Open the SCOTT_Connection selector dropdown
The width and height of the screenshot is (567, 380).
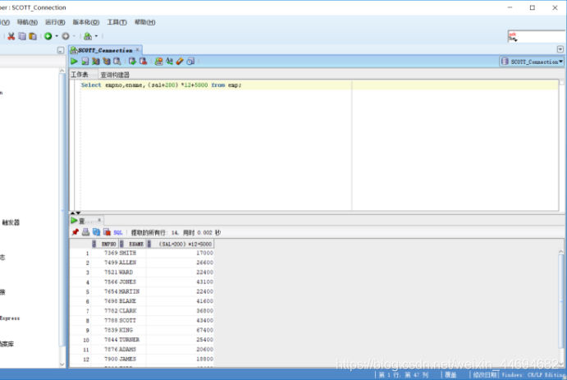532,62
